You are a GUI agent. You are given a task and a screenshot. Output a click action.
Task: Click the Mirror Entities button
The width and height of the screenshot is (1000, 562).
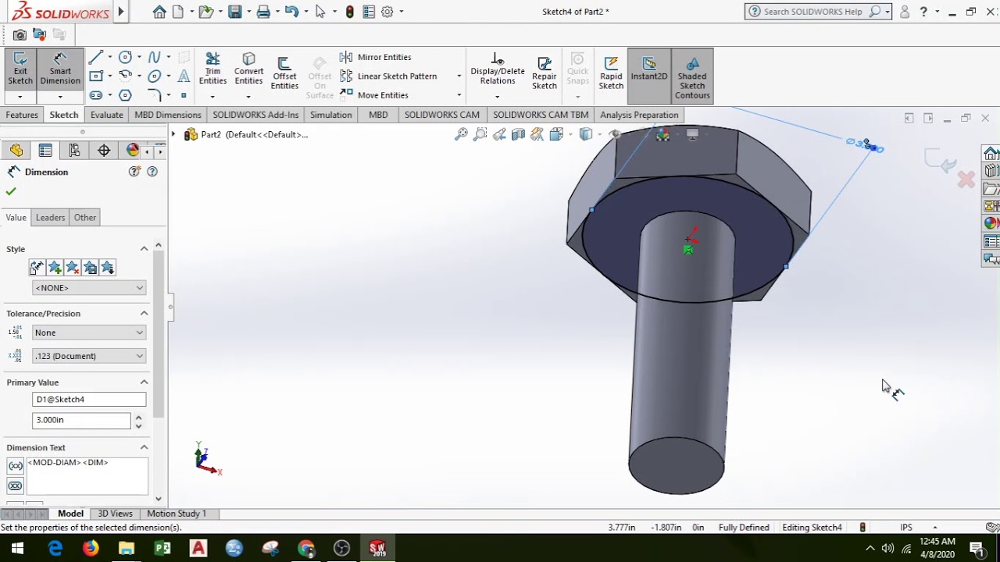pyautogui.click(x=376, y=57)
